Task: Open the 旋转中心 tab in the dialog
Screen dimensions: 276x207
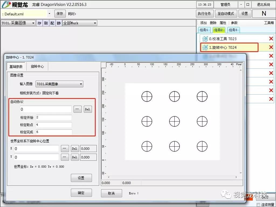Action: 37,66
